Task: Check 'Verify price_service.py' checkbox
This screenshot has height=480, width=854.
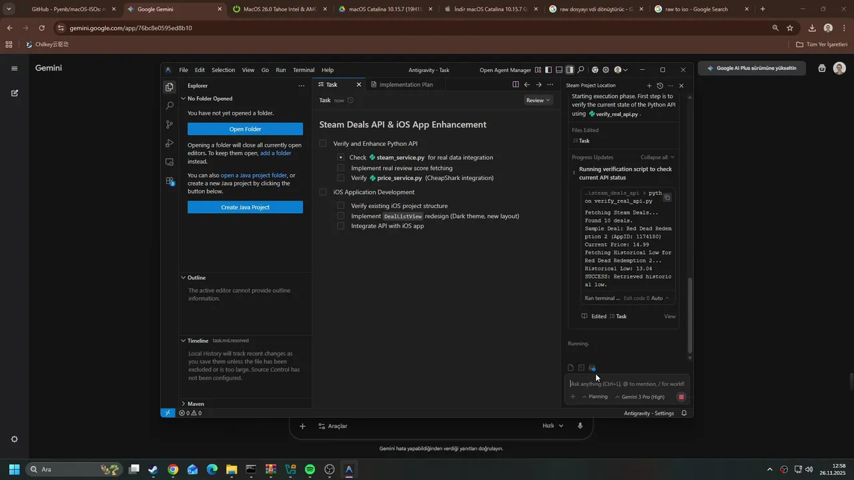Action: [340, 178]
